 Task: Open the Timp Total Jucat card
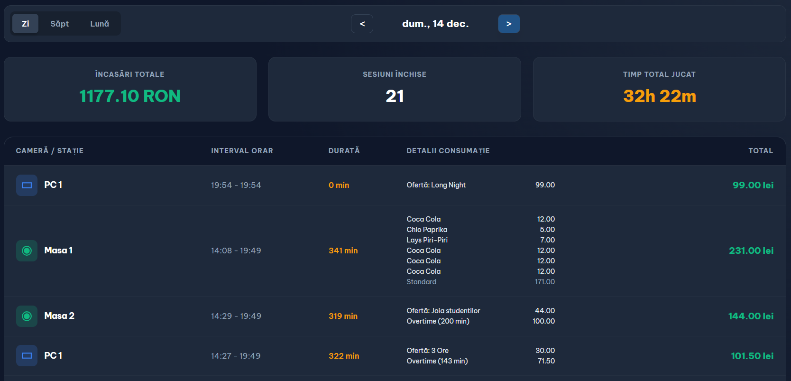(659, 89)
